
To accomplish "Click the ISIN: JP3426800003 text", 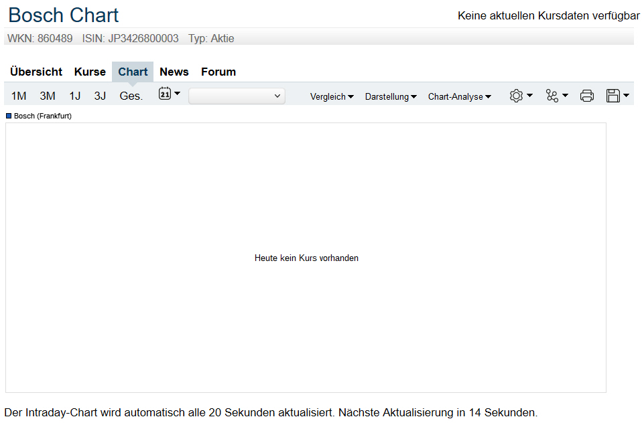I will [x=130, y=38].
